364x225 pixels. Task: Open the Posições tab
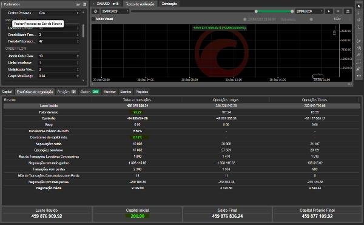pos(66,92)
